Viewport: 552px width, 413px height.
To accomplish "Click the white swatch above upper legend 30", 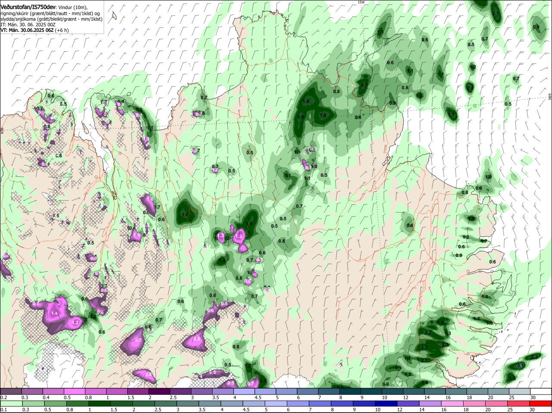I will [540, 391].
